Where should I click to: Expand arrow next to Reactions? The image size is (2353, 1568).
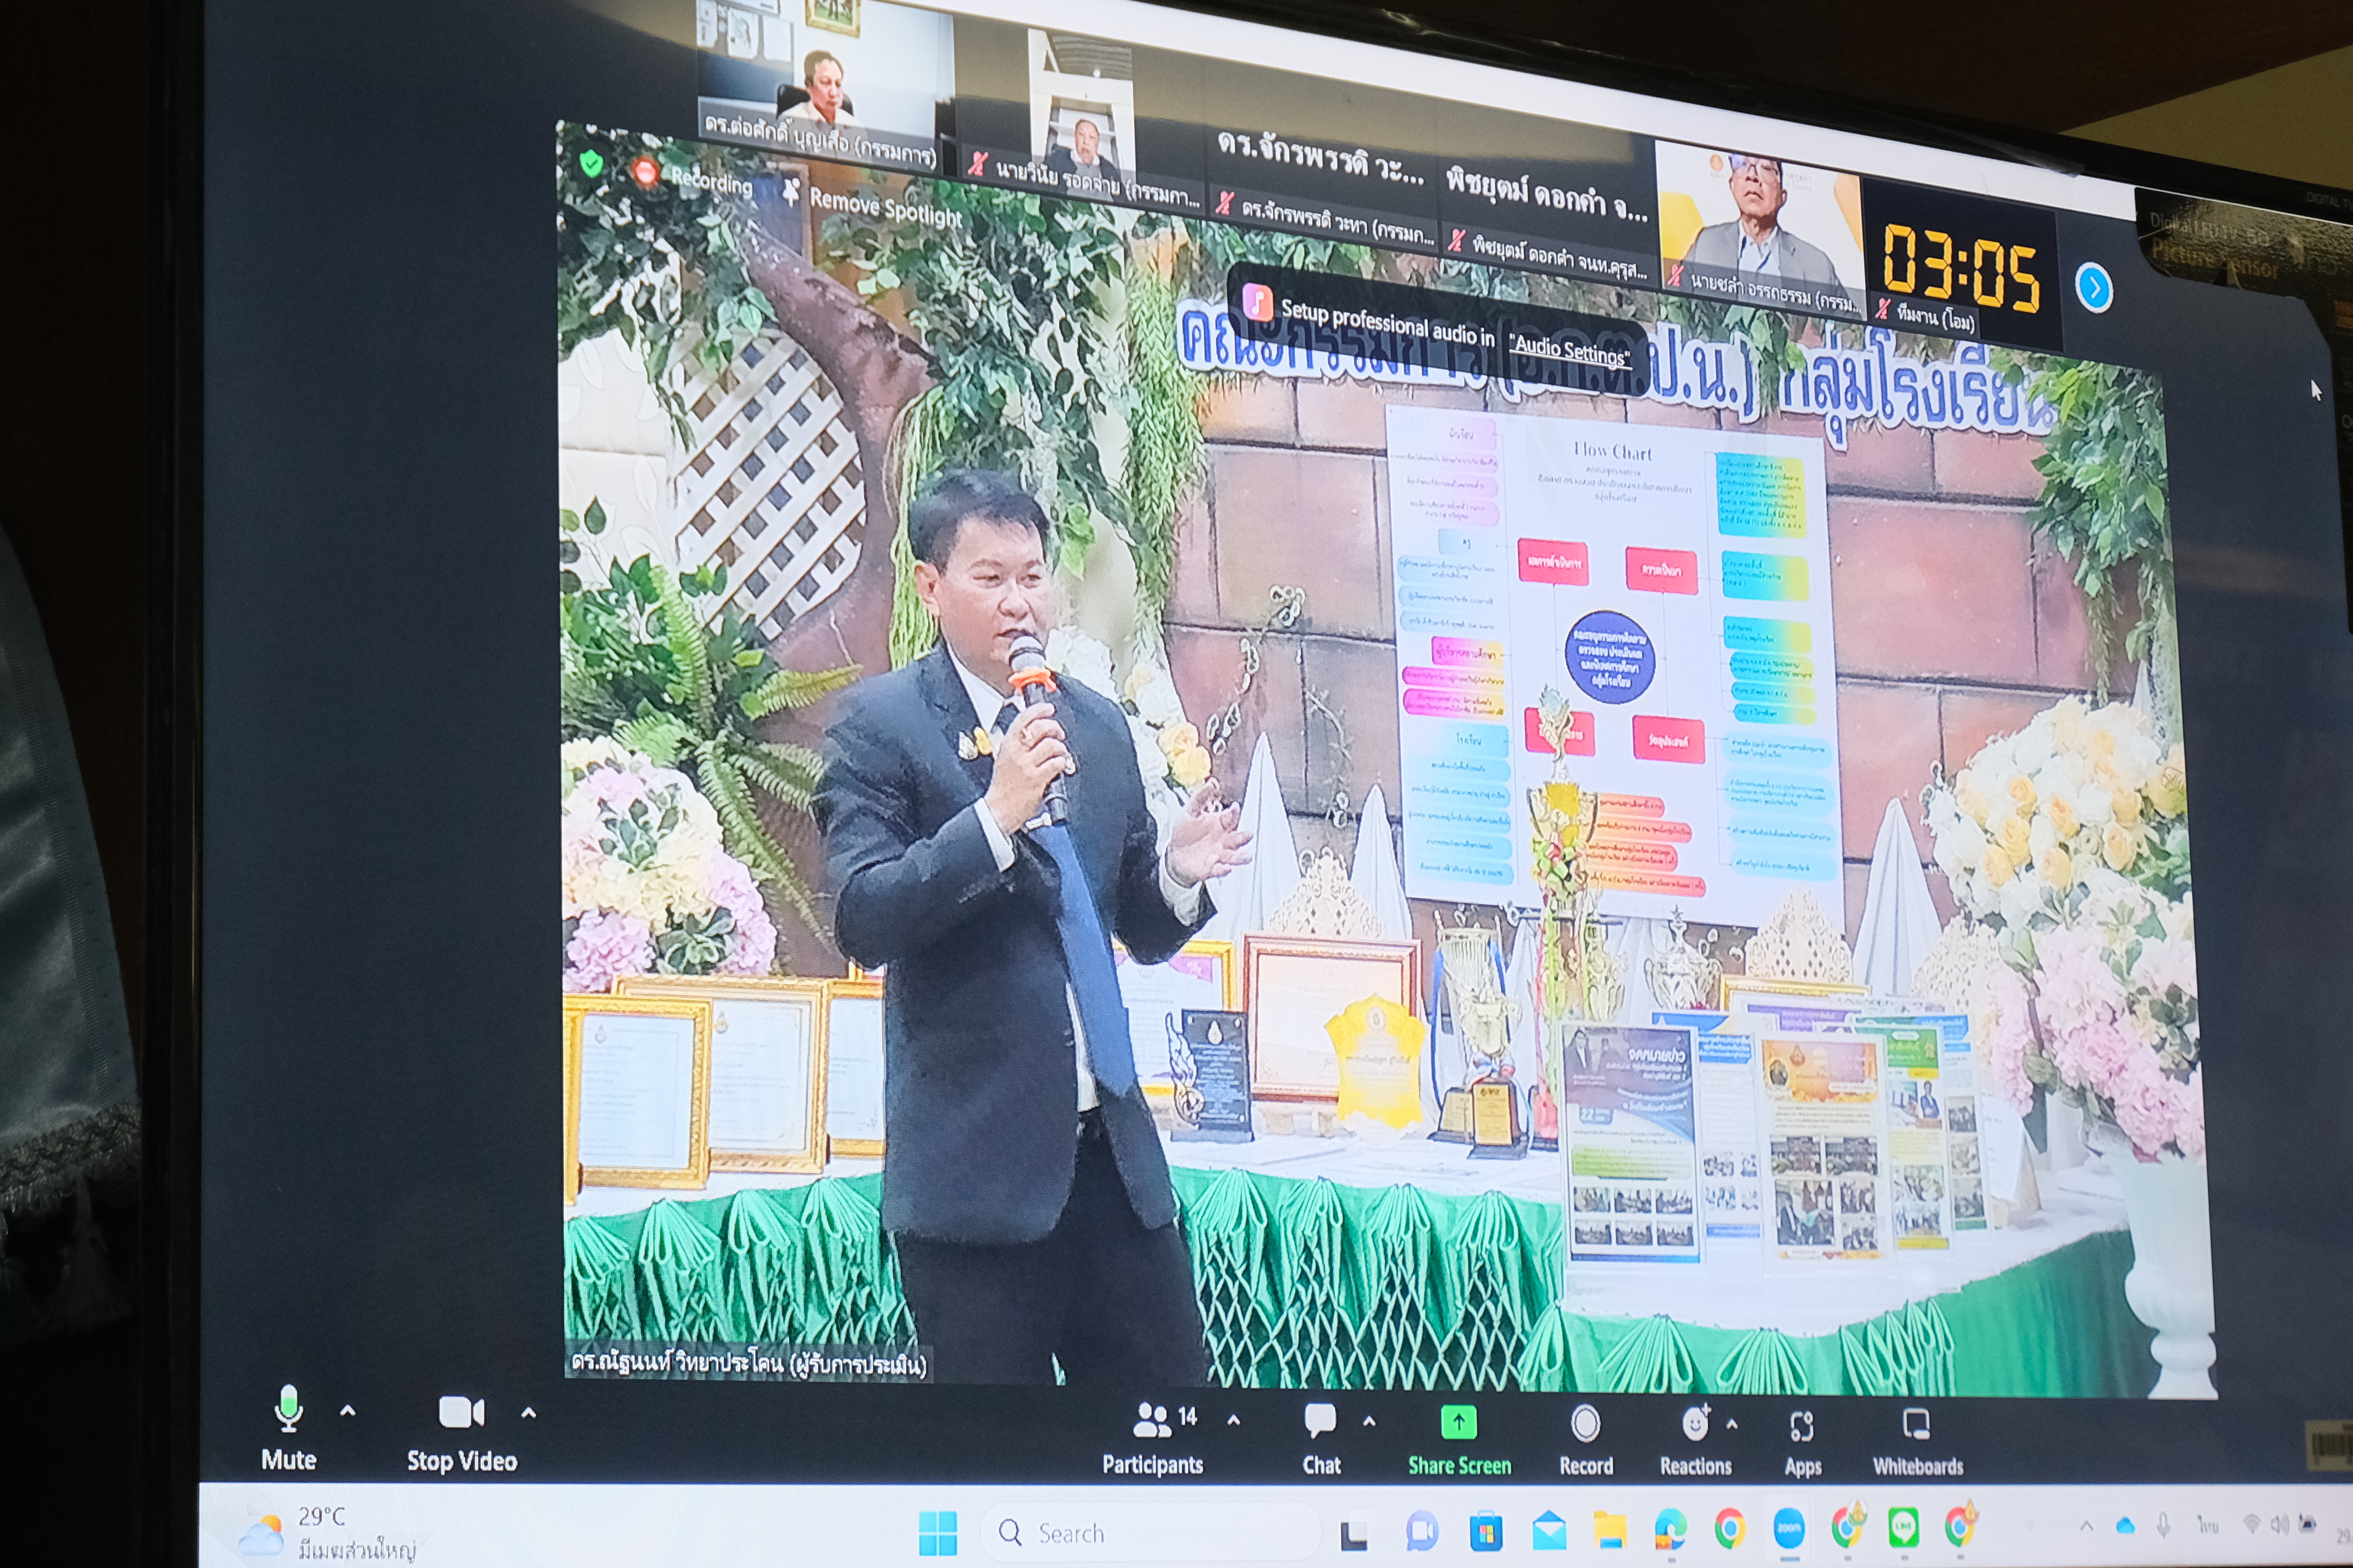tap(1733, 1424)
